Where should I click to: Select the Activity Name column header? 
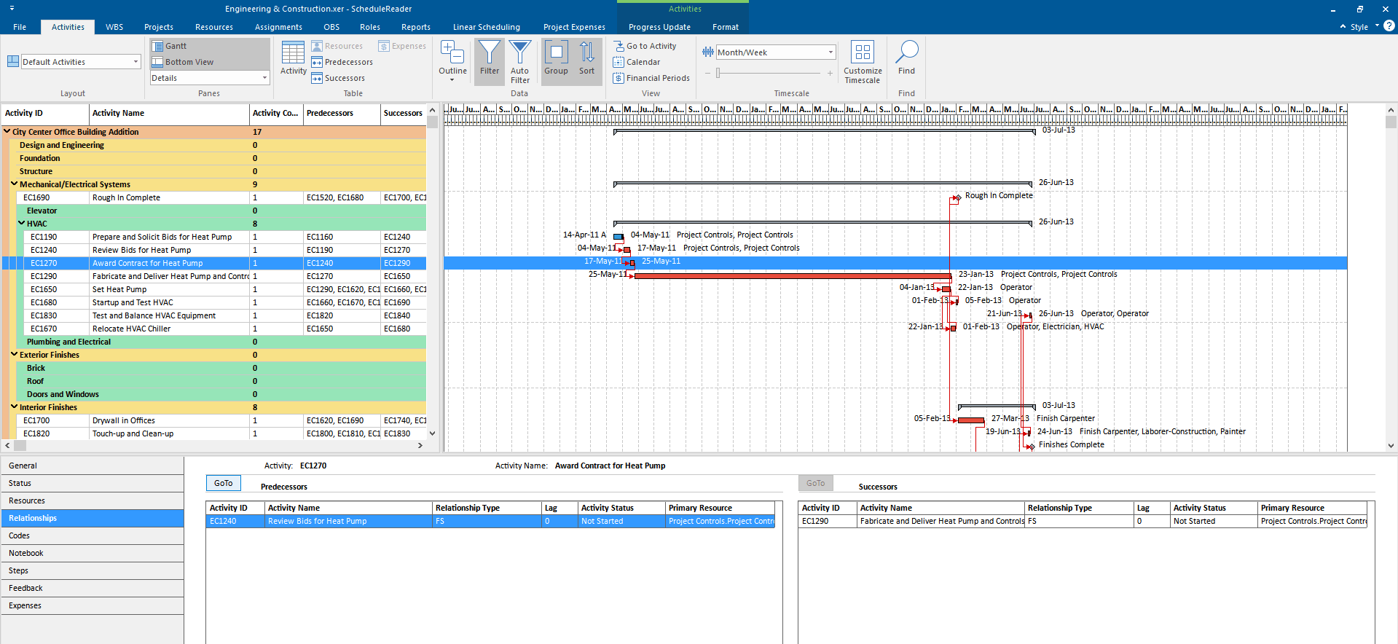pyautogui.click(x=169, y=114)
